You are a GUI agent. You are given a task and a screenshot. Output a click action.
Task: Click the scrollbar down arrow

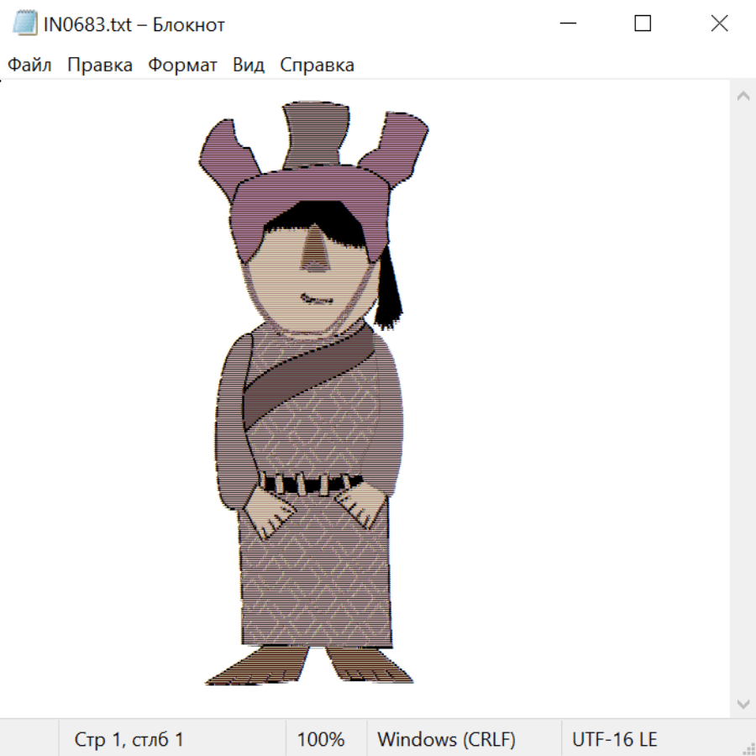[743, 702]
